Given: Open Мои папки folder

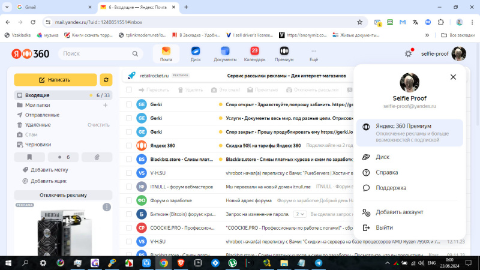Looking at the screenshot, I should click(37, 105).
